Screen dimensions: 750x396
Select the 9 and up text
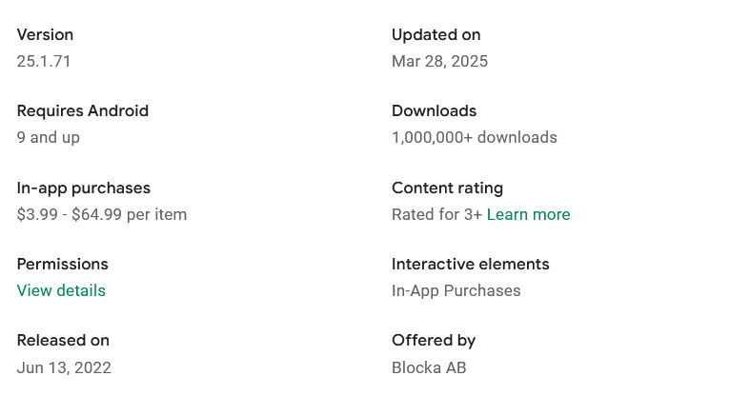[x=49, y=137]
